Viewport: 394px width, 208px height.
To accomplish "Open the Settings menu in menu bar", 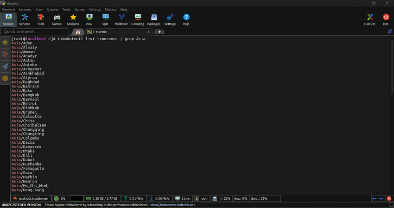I will tap(95, 9).
